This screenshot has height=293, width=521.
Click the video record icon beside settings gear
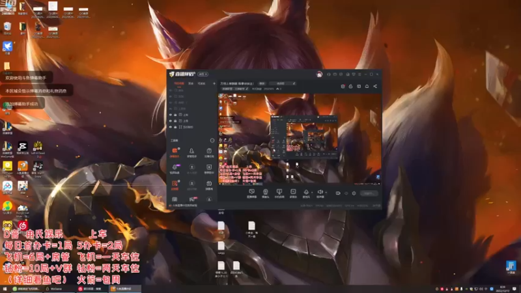click(x=338, y=193)
